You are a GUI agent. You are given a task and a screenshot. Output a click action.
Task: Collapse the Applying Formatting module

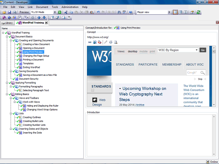pyautogui.click(x=7, y=83)
